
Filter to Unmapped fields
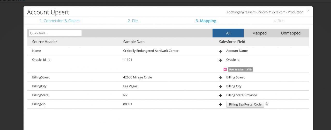pyautogui.click(x=291, y=33)
